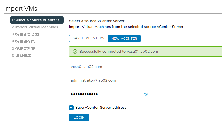This screenshot has height=126, width=222.
Task: Go to step 1 Select a source vCenter
Action: point(37,20)
